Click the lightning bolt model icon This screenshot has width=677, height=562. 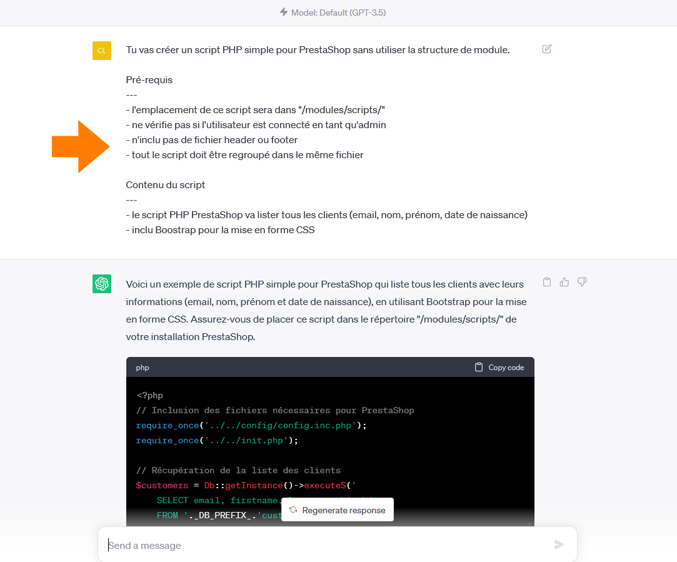pos(284,12)
